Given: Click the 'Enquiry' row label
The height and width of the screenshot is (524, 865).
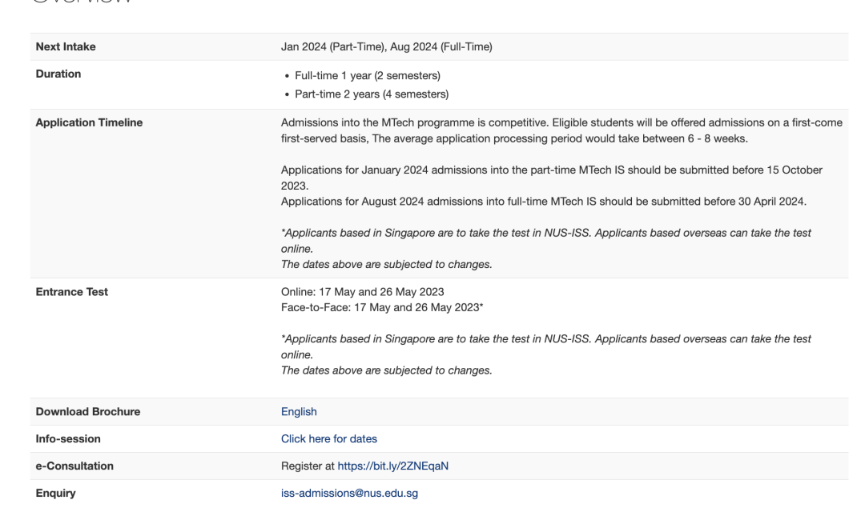Looking at the screenshot, I should pyautogui.click(x=56, y=494).
